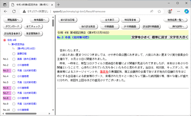Open 該当部印刷画面
The image size is (191, 116).
[x=151, y=27]
